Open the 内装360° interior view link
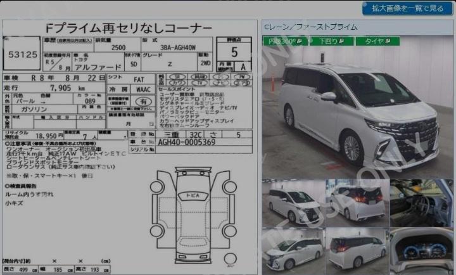The image size is (456, 275). tap(285, 41)
